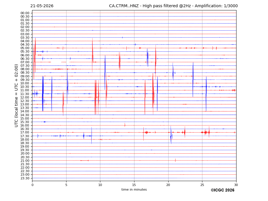Click the 14:00 time row label
Image resolution: width=268 pixels, height=201 pixels.
(25, 111)
